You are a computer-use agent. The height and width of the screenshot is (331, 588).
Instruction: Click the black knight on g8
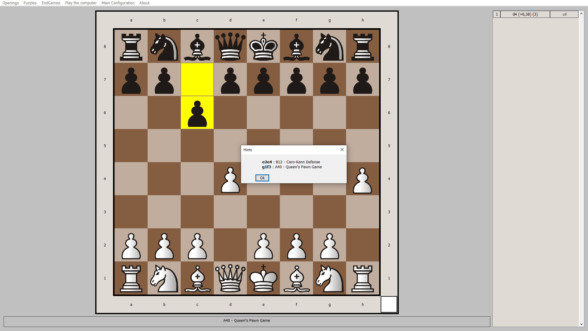pyautogui.click(x=330, y=46)
